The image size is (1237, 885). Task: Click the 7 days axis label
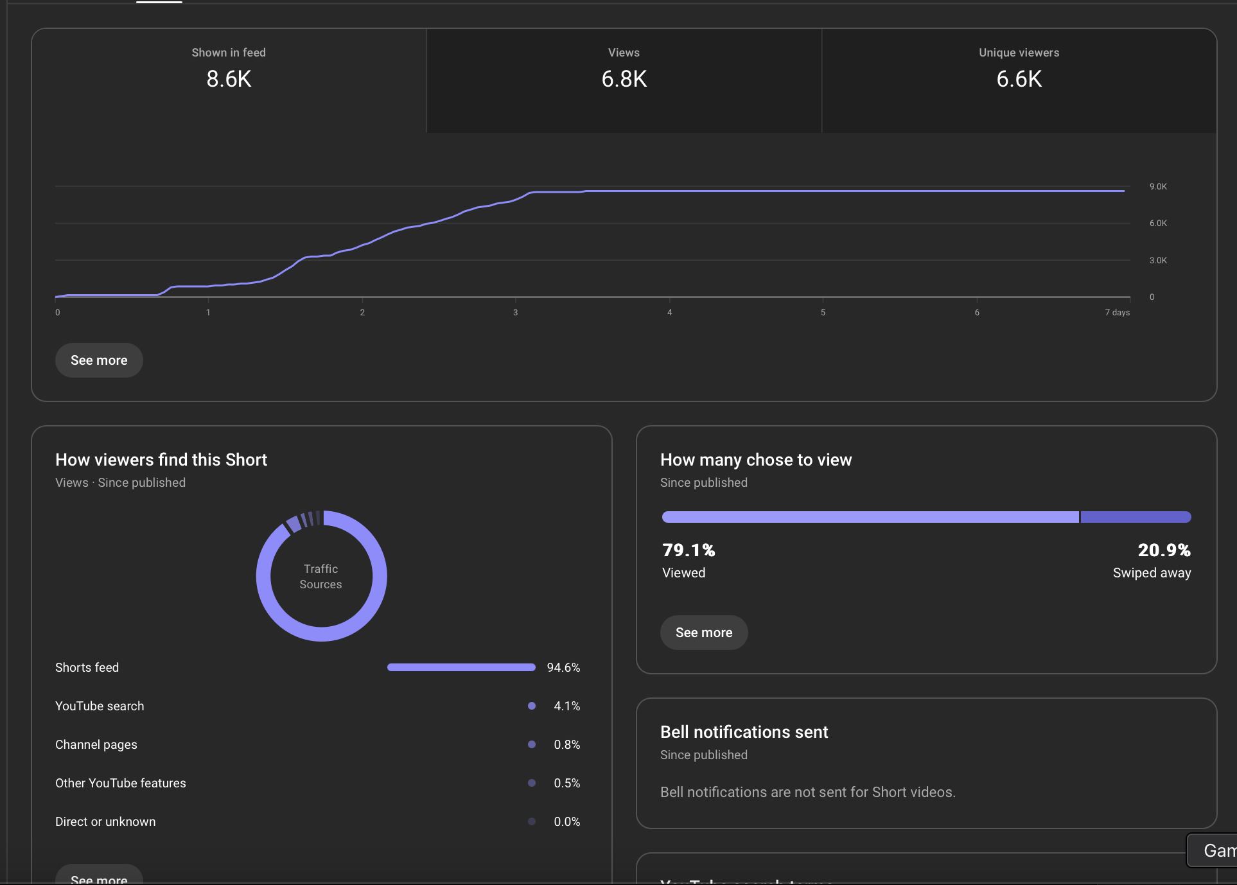[1117, 313]
